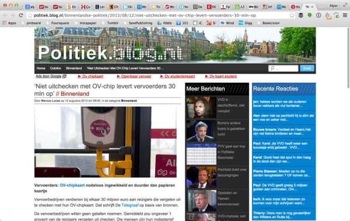Switch to the red H 'Cu' tab
This screenshot has height=221, width=350.
(86, 7)
